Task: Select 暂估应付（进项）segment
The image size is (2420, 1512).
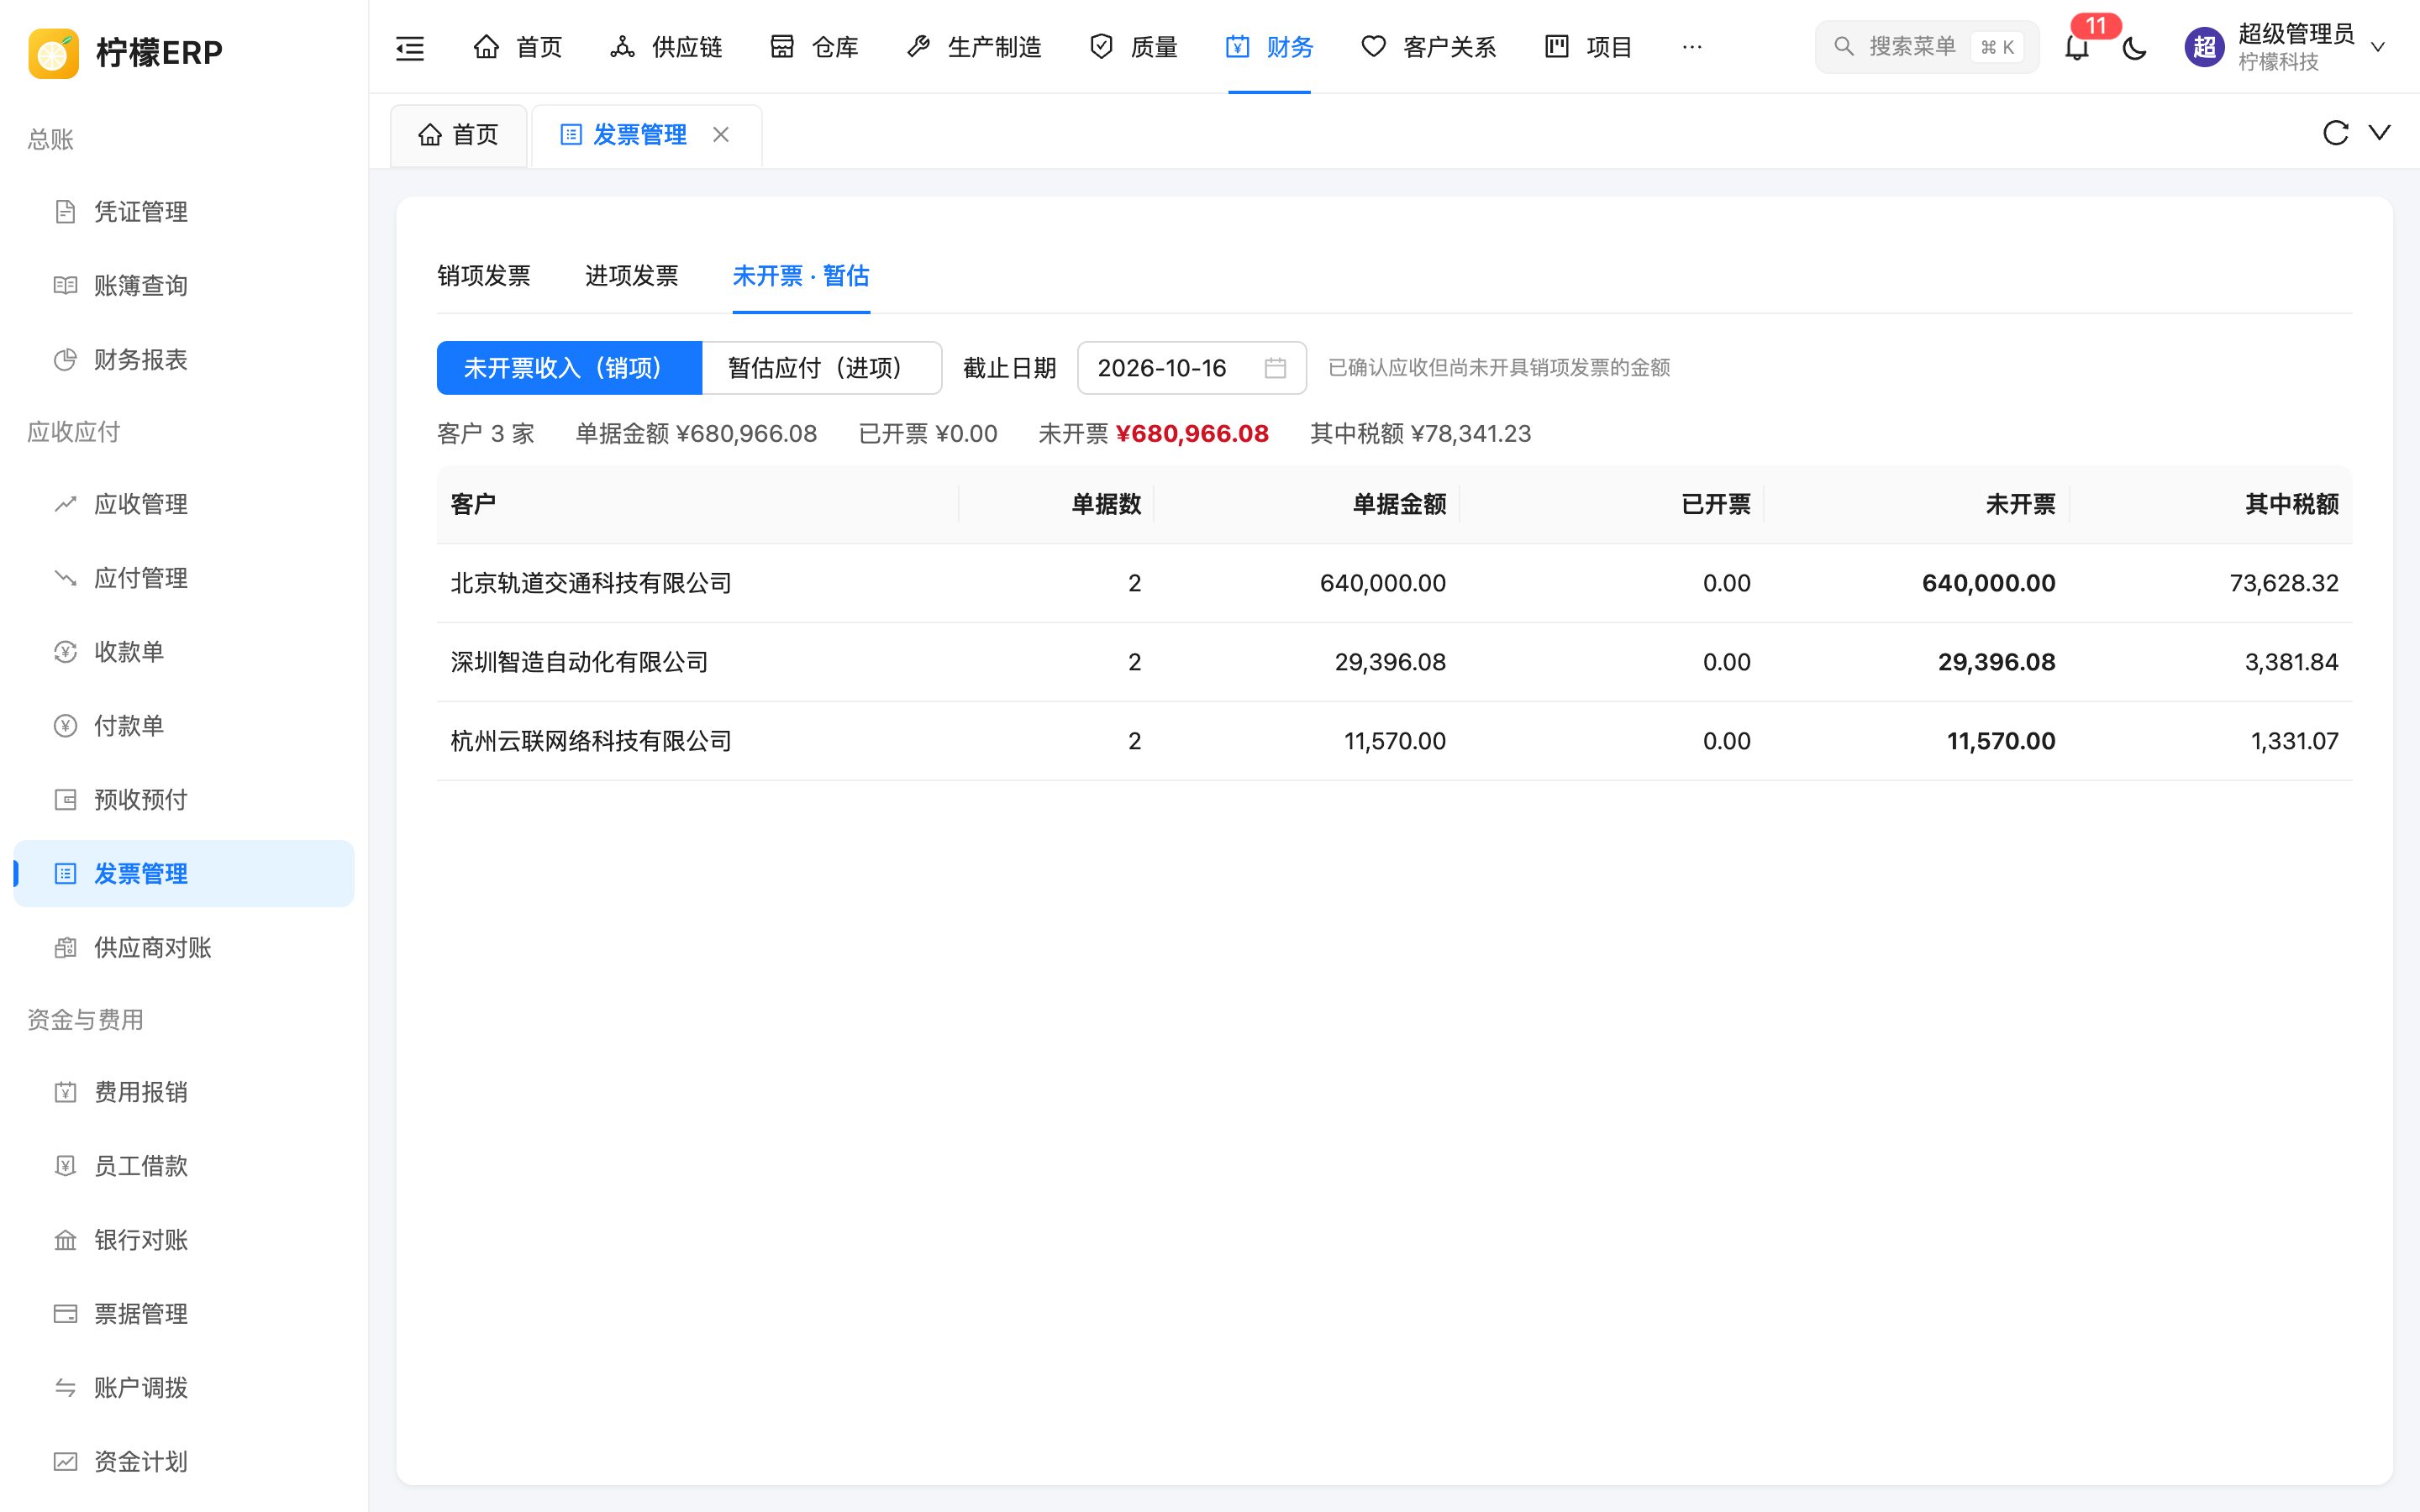Action: tap(821, 368)
